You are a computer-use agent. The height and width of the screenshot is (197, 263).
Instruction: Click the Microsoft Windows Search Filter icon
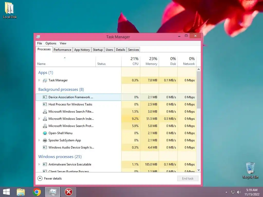(45, 112)
